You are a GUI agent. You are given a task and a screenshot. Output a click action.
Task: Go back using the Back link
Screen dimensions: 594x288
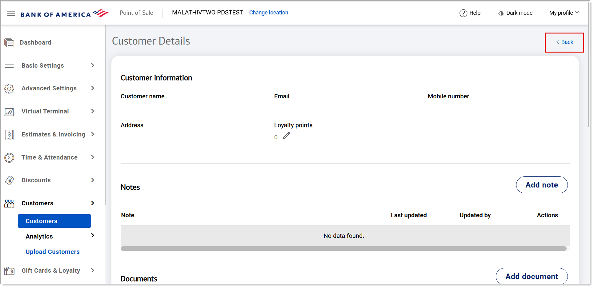pyautogui.click(x=564, y=42)
